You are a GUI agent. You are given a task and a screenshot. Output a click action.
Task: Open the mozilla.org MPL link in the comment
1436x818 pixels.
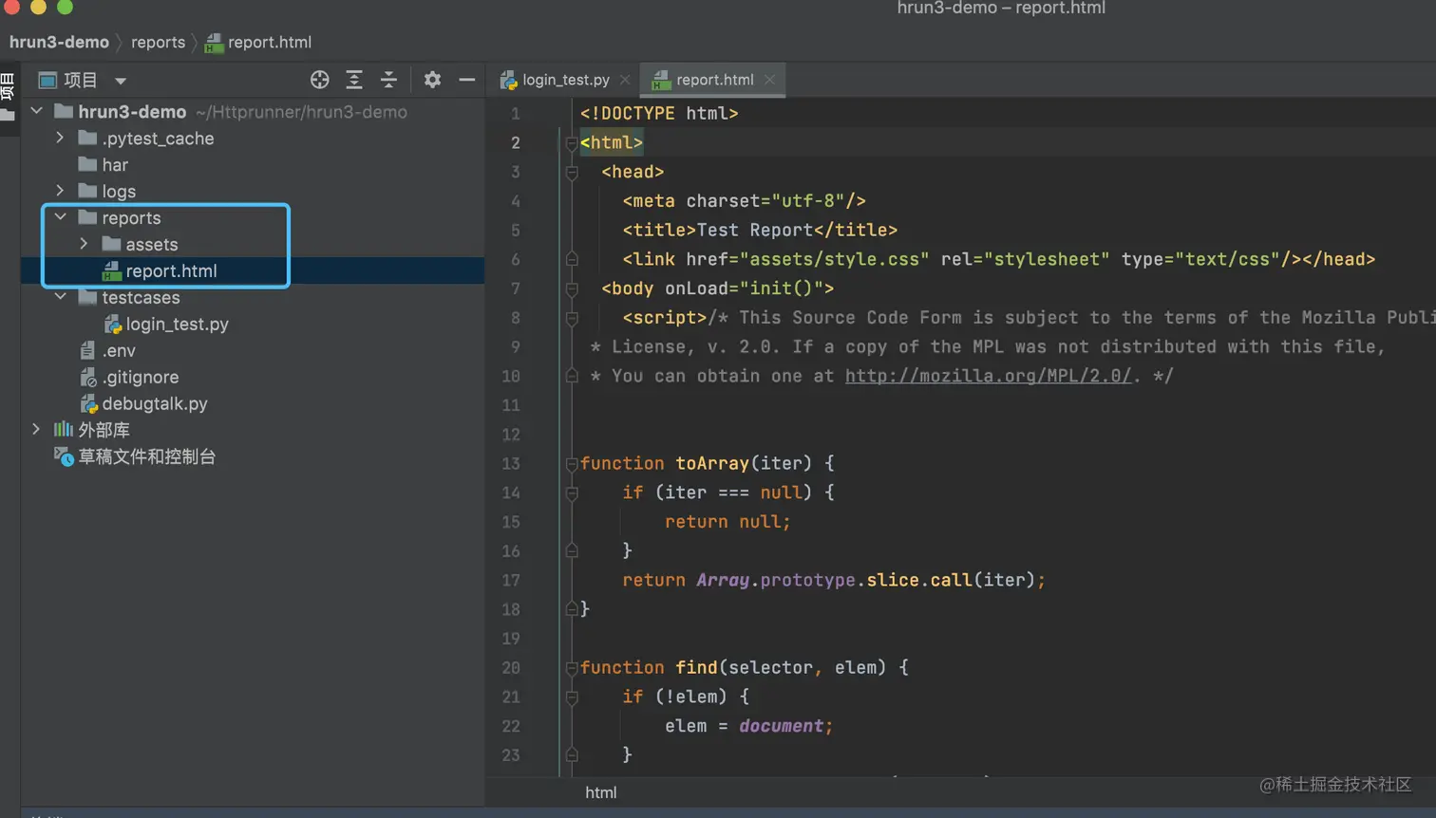click(x=988, y=376)
